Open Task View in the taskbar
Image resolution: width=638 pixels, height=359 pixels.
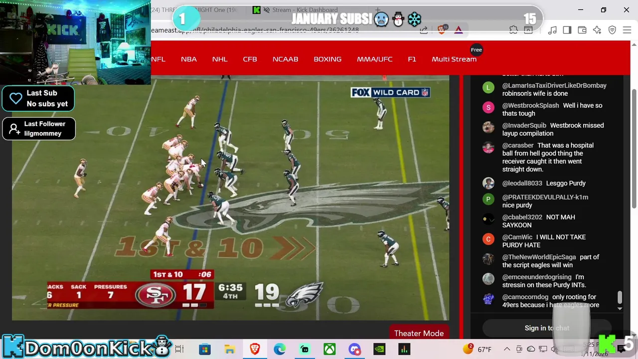[x=179, y=349]
